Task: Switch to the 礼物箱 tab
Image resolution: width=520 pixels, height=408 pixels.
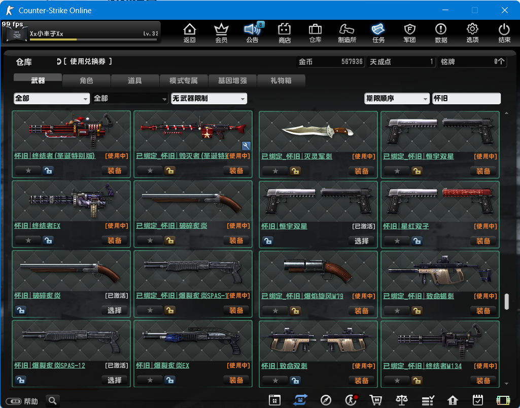Action: [x=281, y=80]
